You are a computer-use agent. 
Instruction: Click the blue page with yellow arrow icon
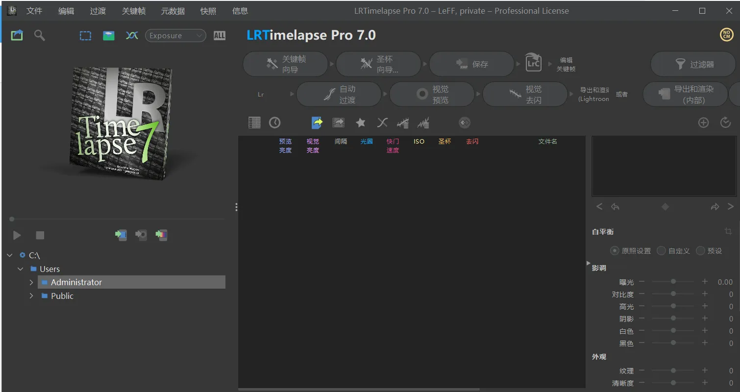[x=317, y=122]
